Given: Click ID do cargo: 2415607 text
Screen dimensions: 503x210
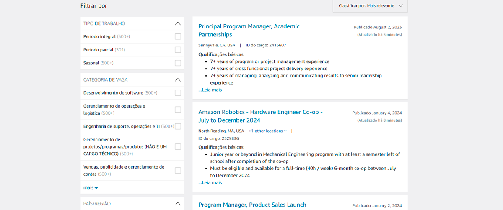Looking at the screenshot, I should 266,45.
